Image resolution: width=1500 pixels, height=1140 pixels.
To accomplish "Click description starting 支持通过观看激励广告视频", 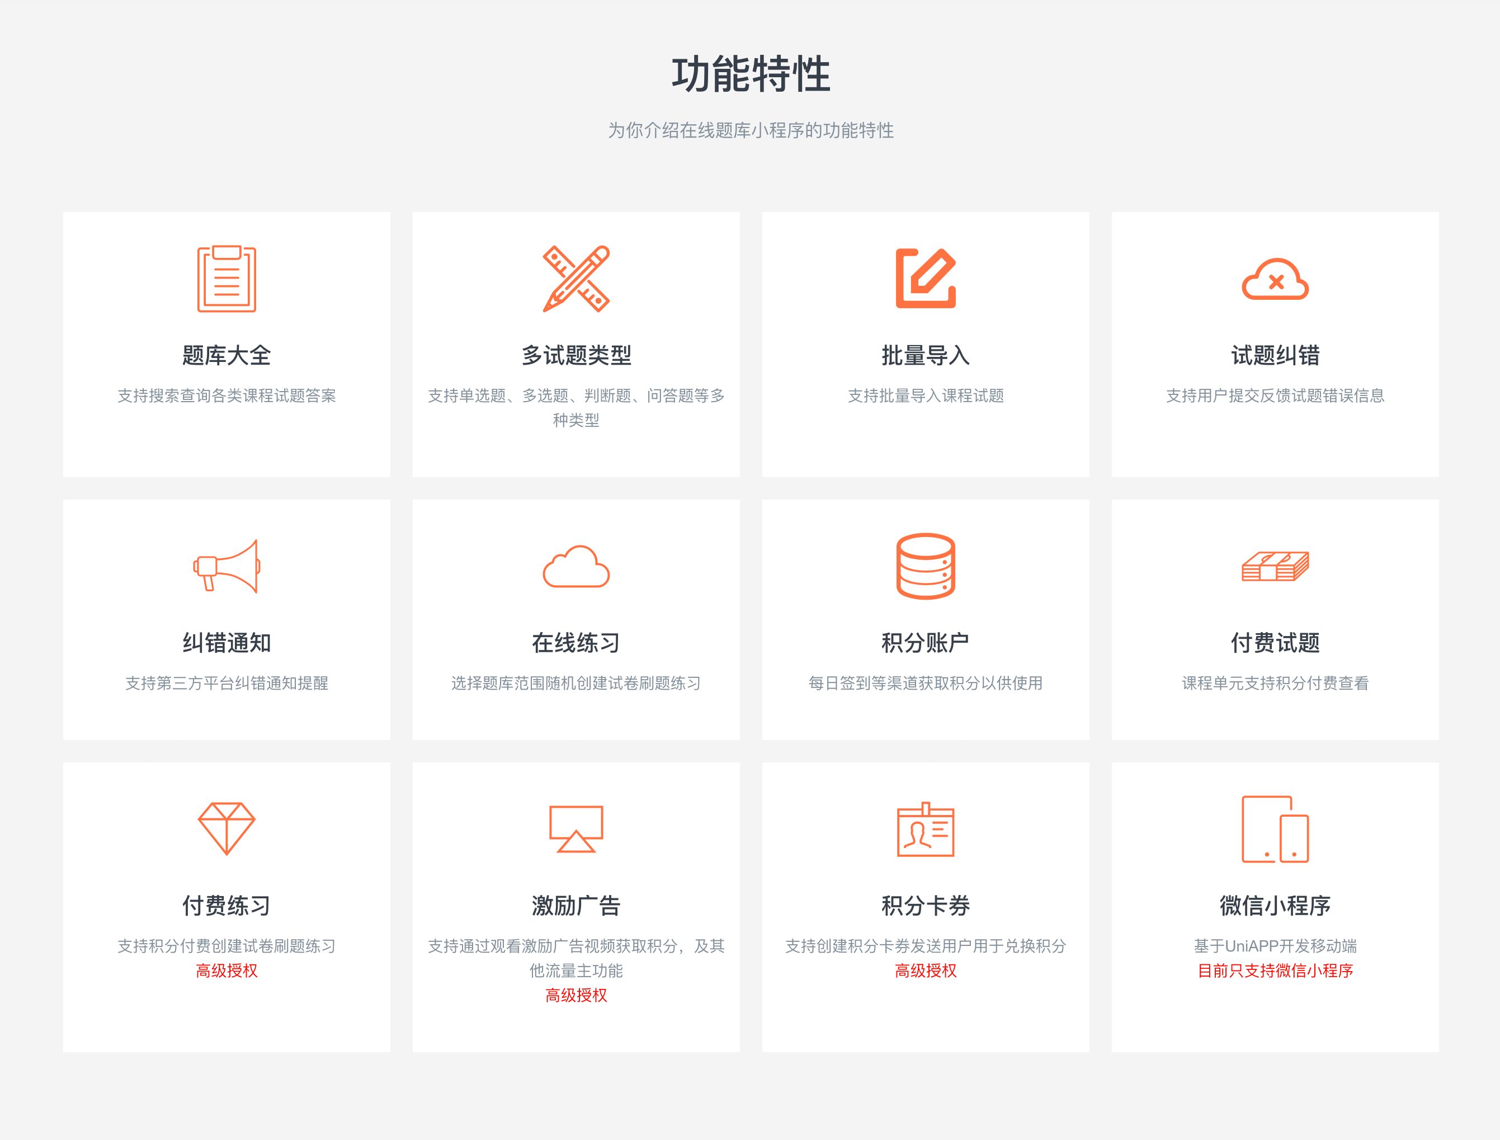I will pyautogui.click(x=576, y=958).
